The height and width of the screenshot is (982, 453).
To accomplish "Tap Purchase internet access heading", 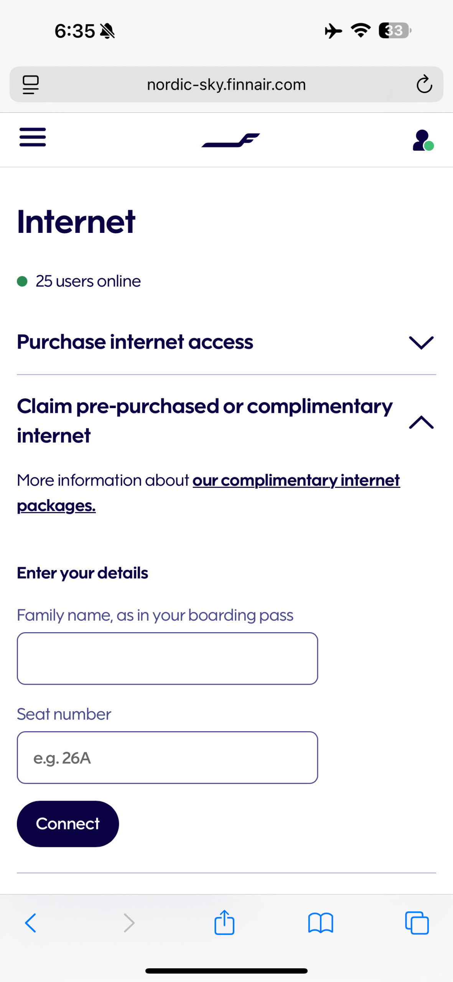I will [x=135, y=342].
